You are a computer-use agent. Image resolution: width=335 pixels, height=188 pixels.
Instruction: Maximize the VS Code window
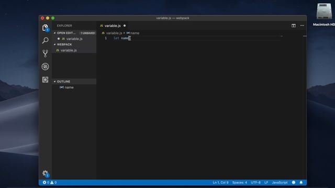pos(53,18)
